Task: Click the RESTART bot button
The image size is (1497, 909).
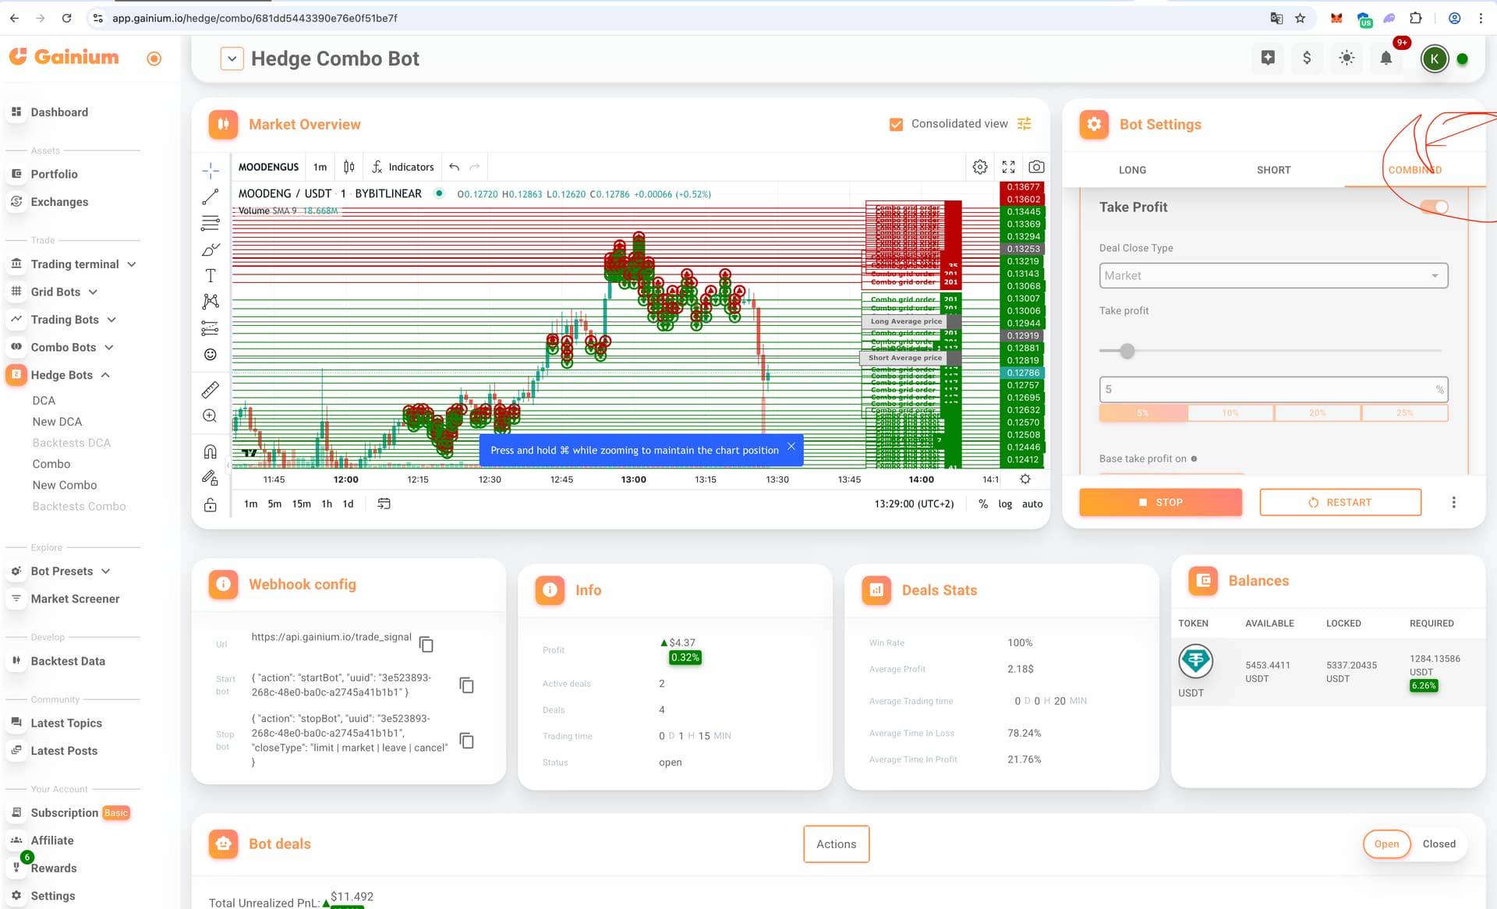Action: click(1340, 502)
